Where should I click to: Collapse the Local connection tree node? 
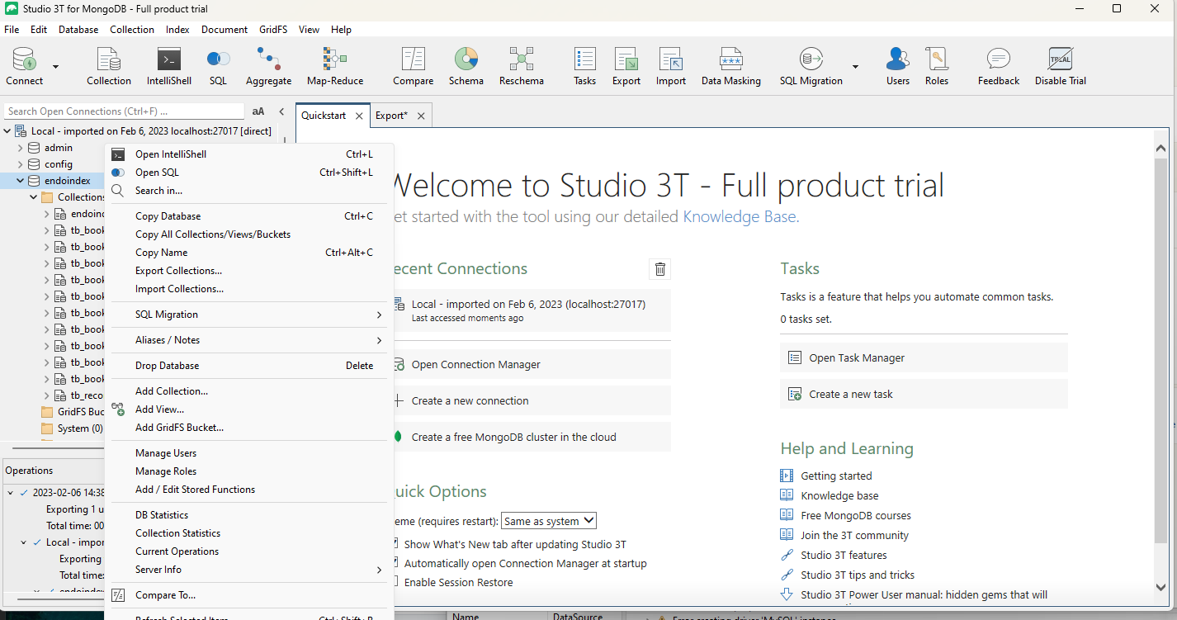pyautogui.click(x=7, y=131)
